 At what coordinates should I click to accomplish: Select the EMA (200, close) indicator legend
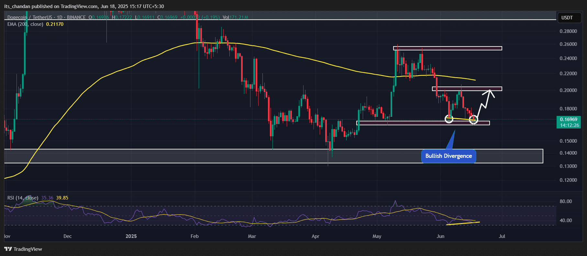point(25,24)
